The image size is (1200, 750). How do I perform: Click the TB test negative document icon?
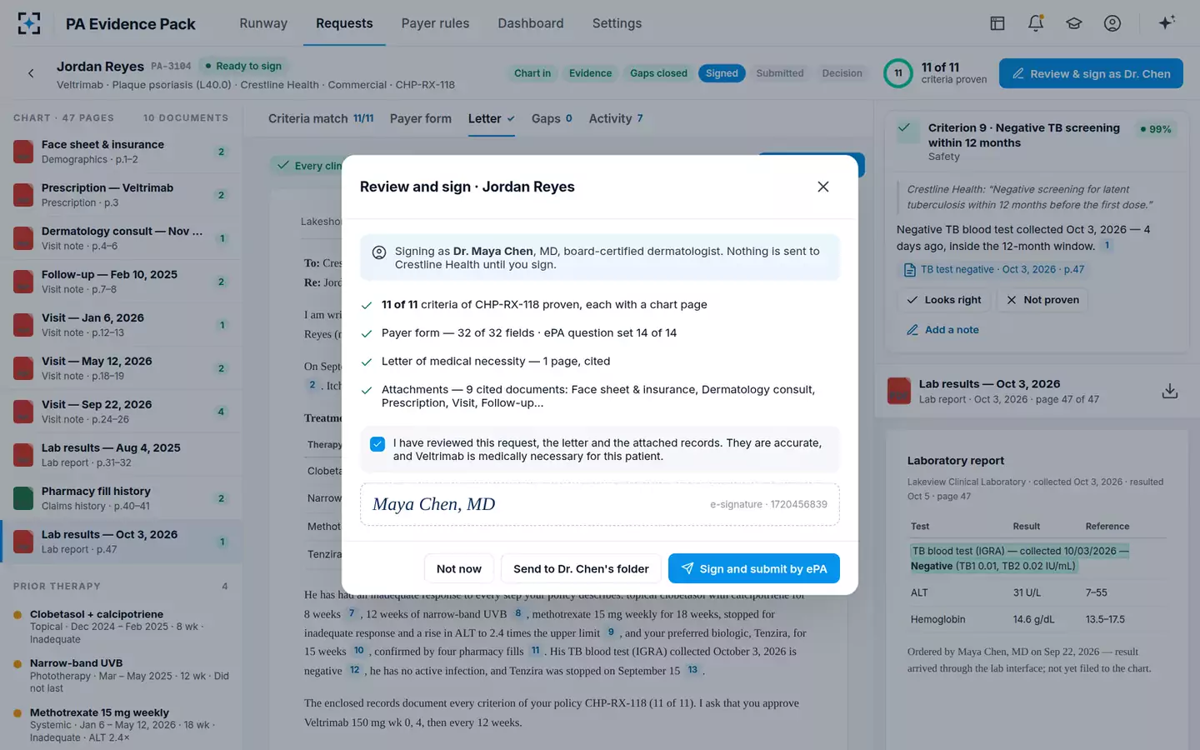[x=910, y=270]
